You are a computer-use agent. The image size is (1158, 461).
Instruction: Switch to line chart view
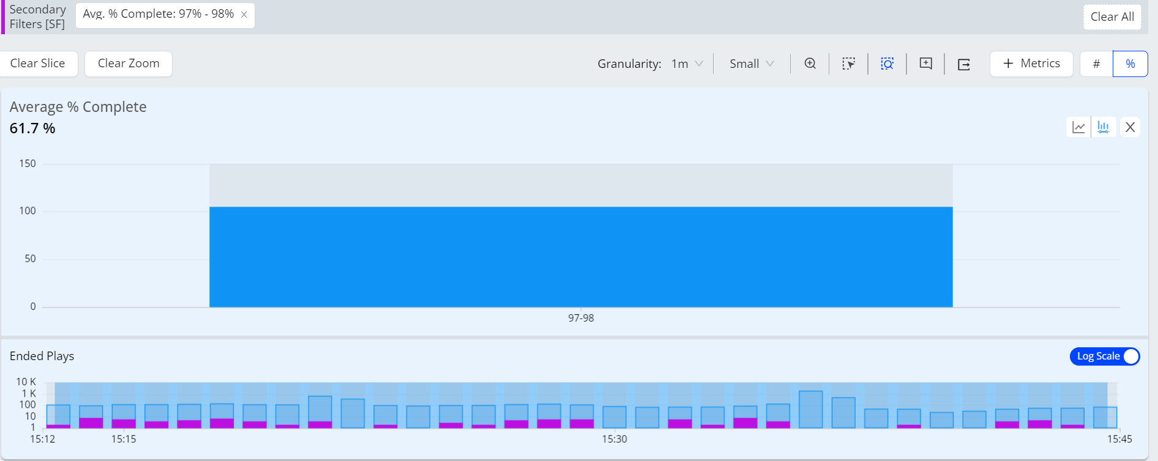pyautogui.click(x=1078, y=127)
